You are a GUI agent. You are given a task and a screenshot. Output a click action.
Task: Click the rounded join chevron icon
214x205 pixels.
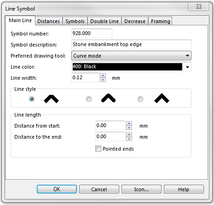[x=108, y=98]
